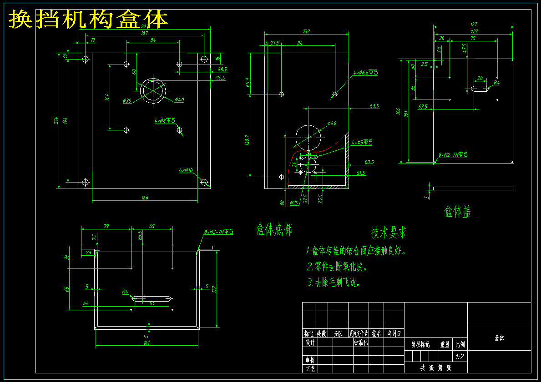Click the '审核' row label

(x=310, y=360)
